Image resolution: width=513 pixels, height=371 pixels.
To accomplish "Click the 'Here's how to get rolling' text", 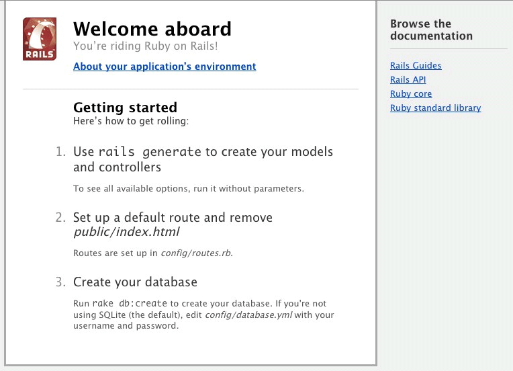I will pos(131,121).
